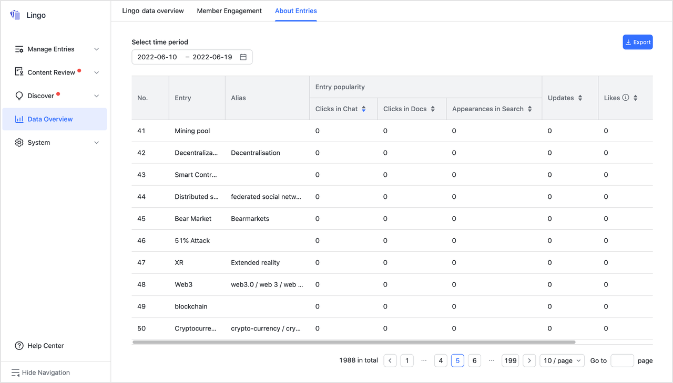Screen dimensions: 673x383
Task: Click the Likes info icon
Action: [626, 98]
